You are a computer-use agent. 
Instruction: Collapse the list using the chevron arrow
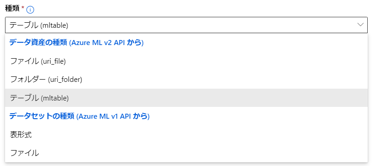click(360, 25)
